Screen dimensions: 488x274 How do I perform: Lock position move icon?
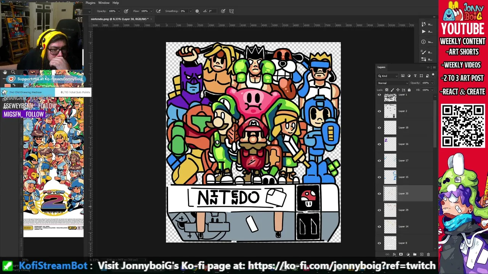[x=398, y=90]
